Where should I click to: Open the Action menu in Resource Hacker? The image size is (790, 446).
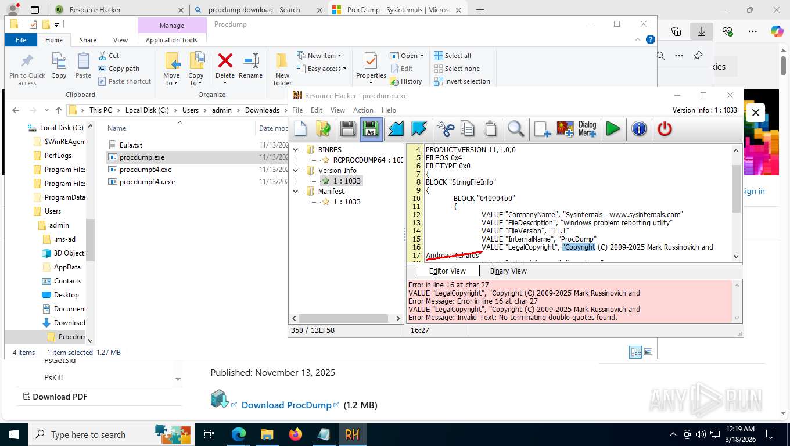pyautogui.click(x=363, y=110)
